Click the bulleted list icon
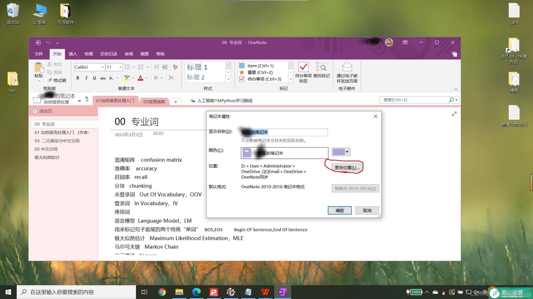Screen dimensions: 533x299 pyautogui.click(x=128, y=67)
